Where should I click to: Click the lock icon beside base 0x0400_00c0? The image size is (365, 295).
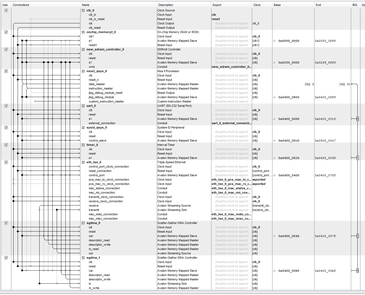pyautogui.click(x=274, y=140)
